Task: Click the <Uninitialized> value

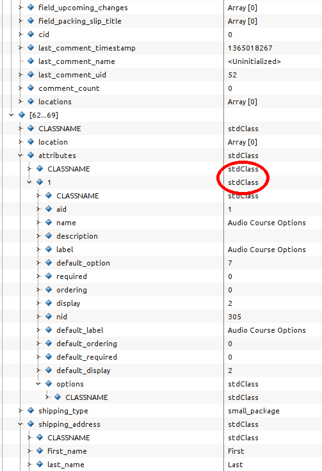Action: [254, 61]
